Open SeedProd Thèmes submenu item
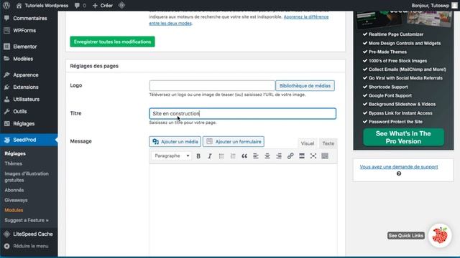Screen dimensions: 460x258 [x=13, y=163]
